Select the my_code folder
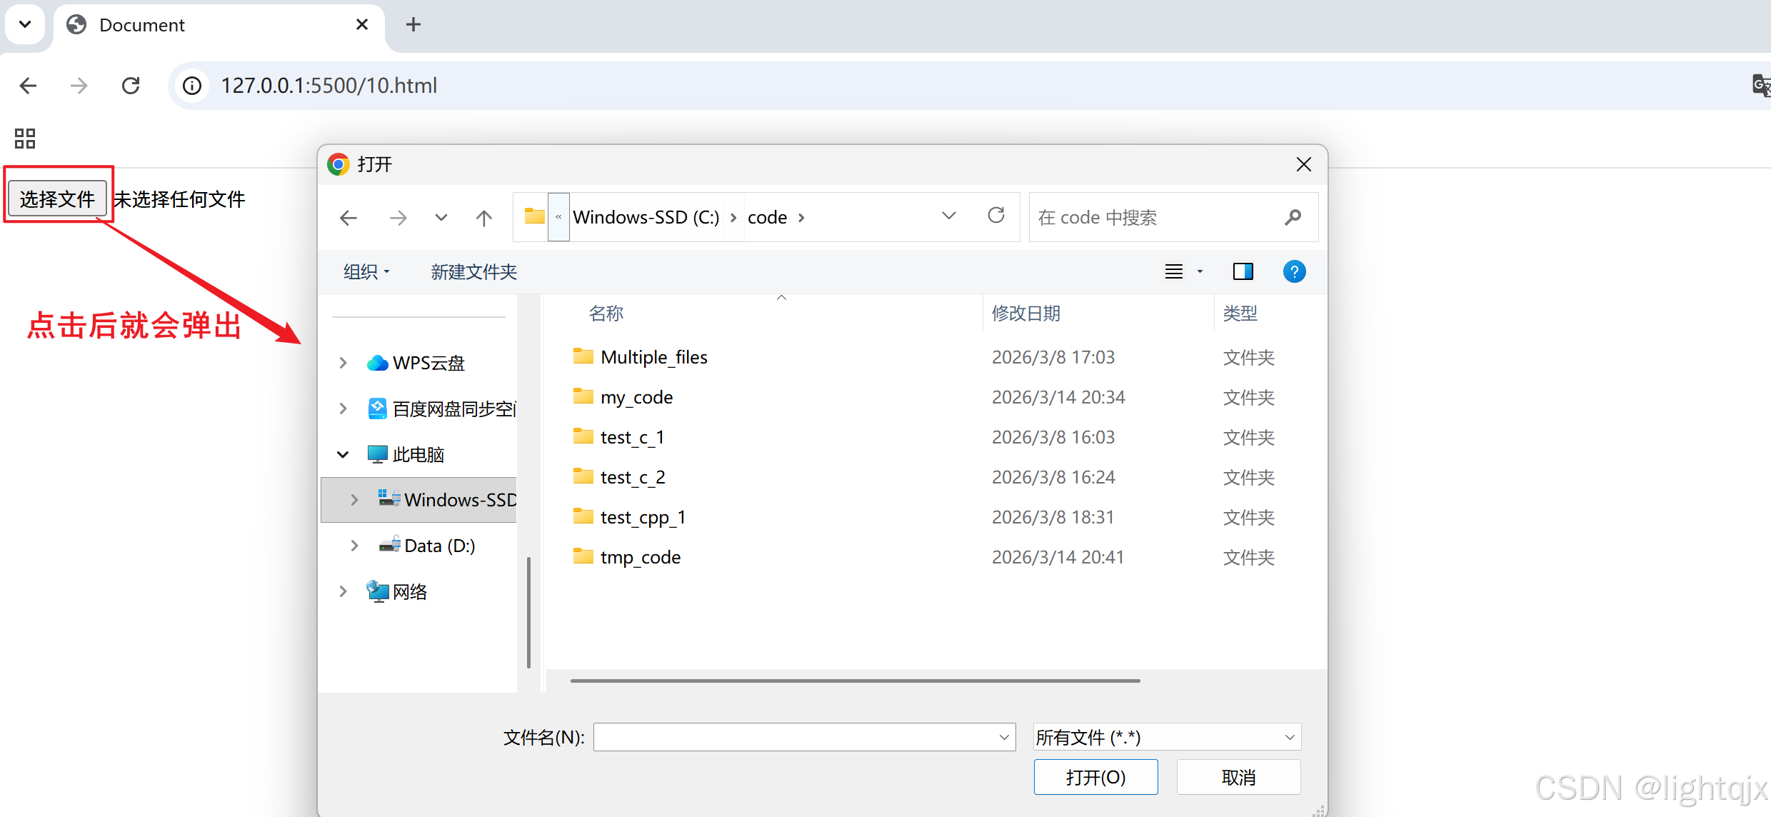Screen dimensions: 1771x817 coord(636,397)
